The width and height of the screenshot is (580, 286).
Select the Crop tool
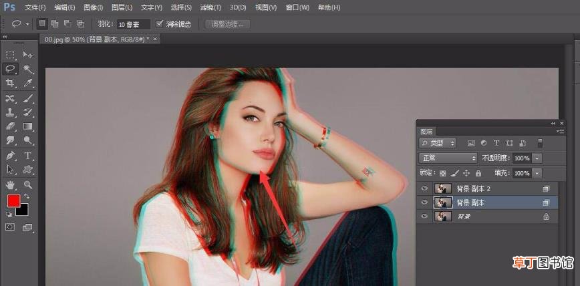tap(11, 83)
